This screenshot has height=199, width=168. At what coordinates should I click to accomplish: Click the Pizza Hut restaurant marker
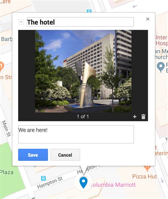point(147,168)
